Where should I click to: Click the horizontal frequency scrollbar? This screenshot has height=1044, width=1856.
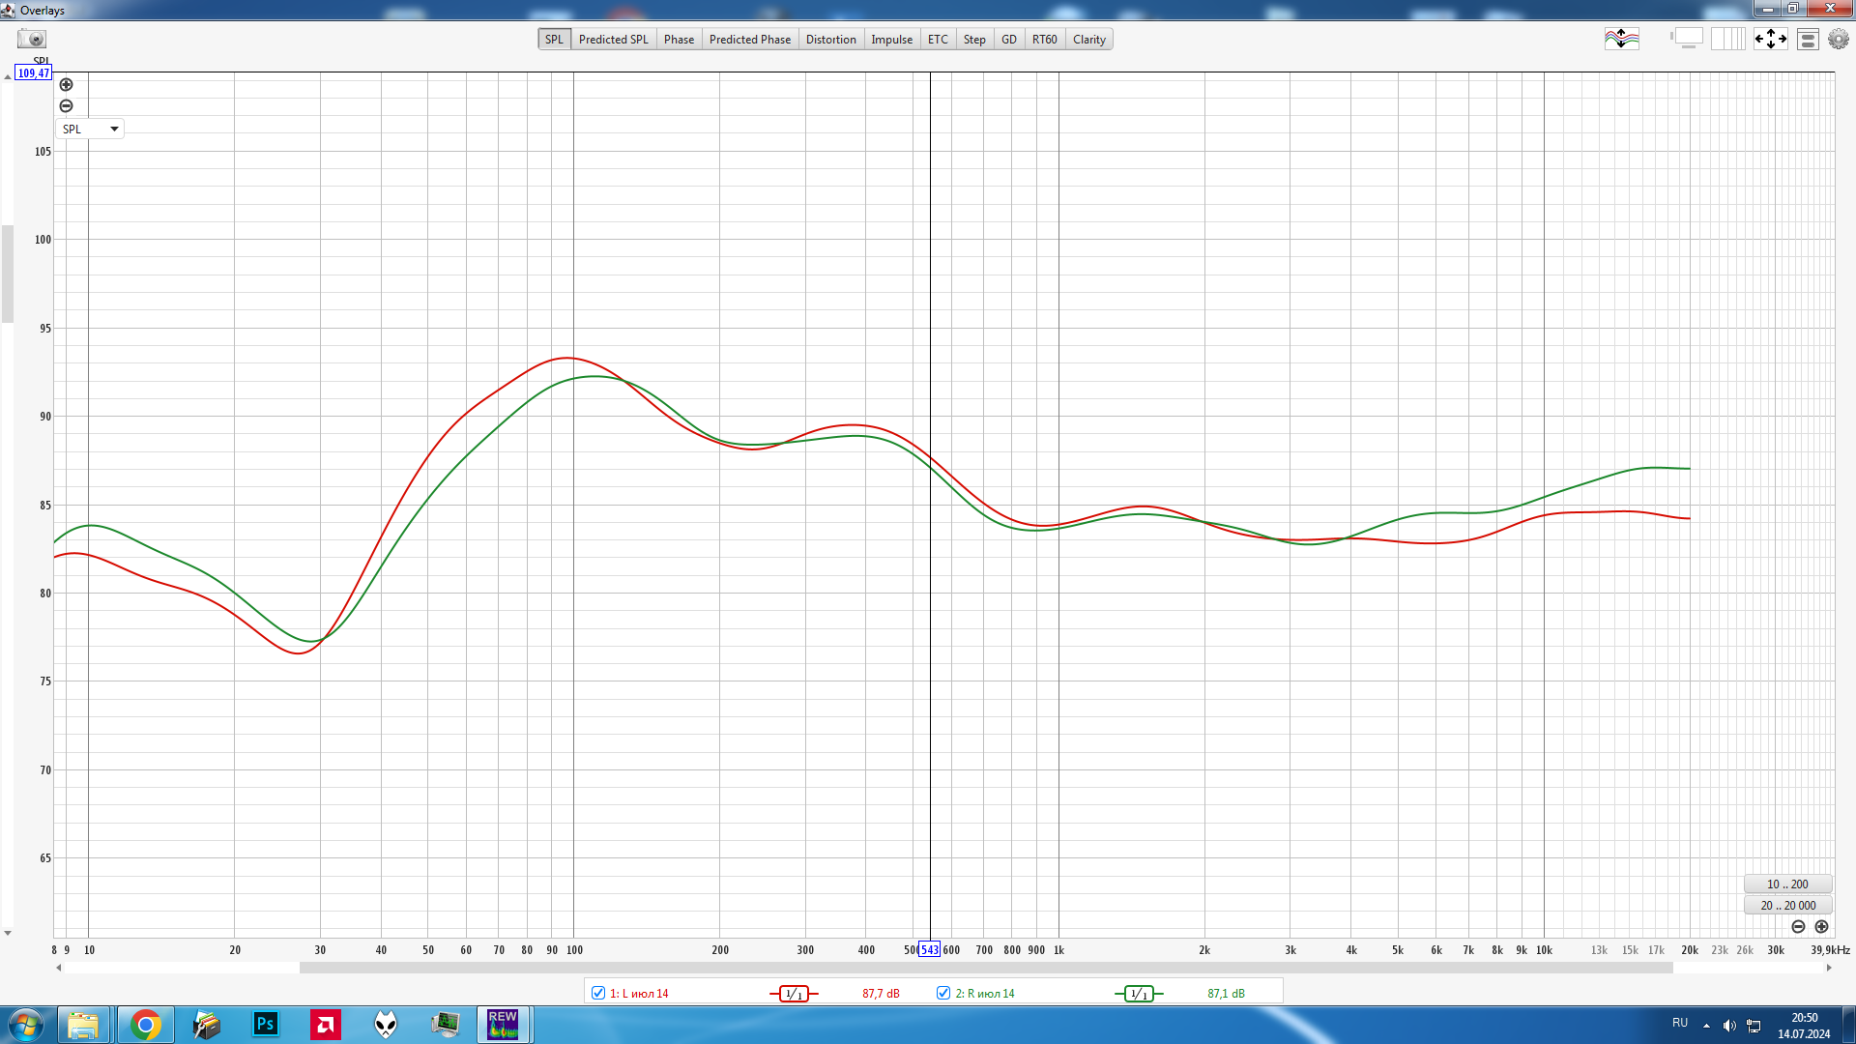pyautogui.click(x=986, y=968)
